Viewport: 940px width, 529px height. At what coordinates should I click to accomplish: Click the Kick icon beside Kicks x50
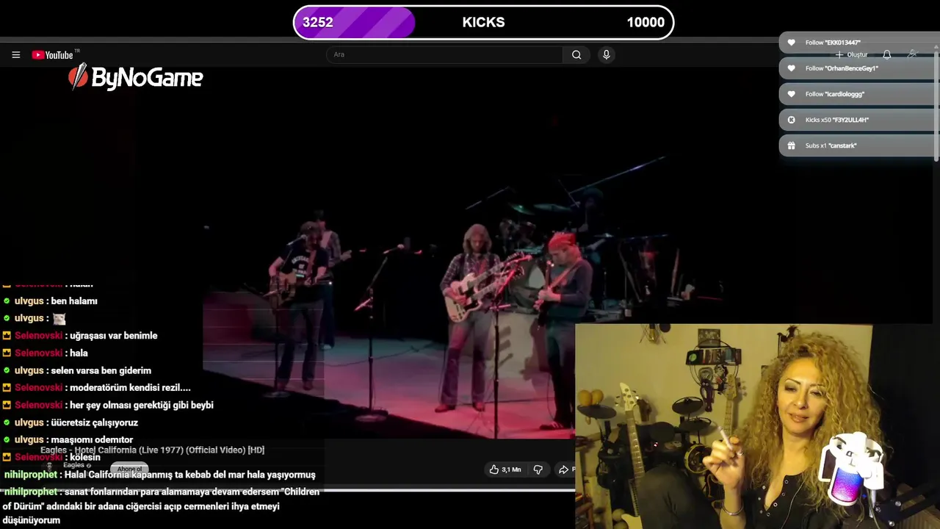tap(791, 120)
